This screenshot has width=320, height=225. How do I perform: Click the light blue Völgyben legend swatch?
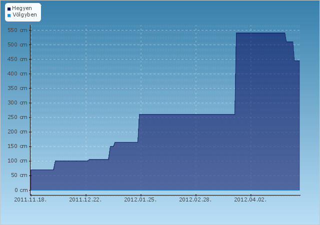(9, 15)
